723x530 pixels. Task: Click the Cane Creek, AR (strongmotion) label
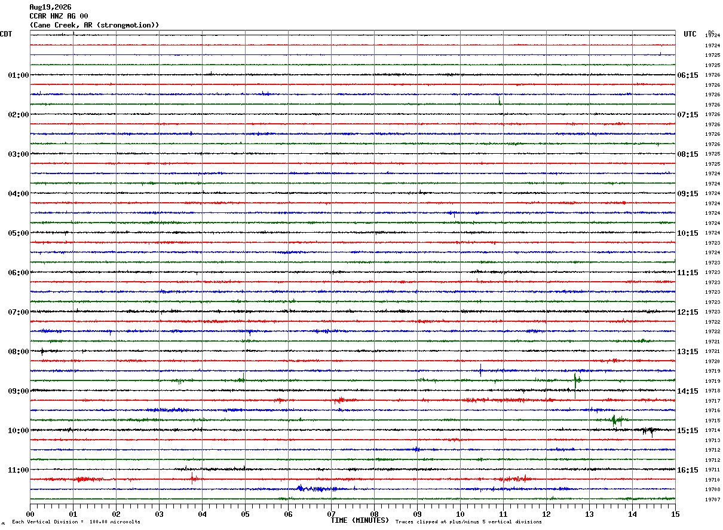pos(94,25)
